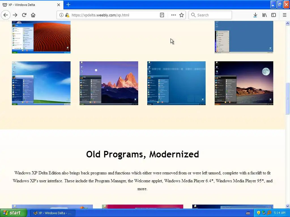Go back to the previous page
This screenshot has width=290, height=217.
[x=6, y=15]
